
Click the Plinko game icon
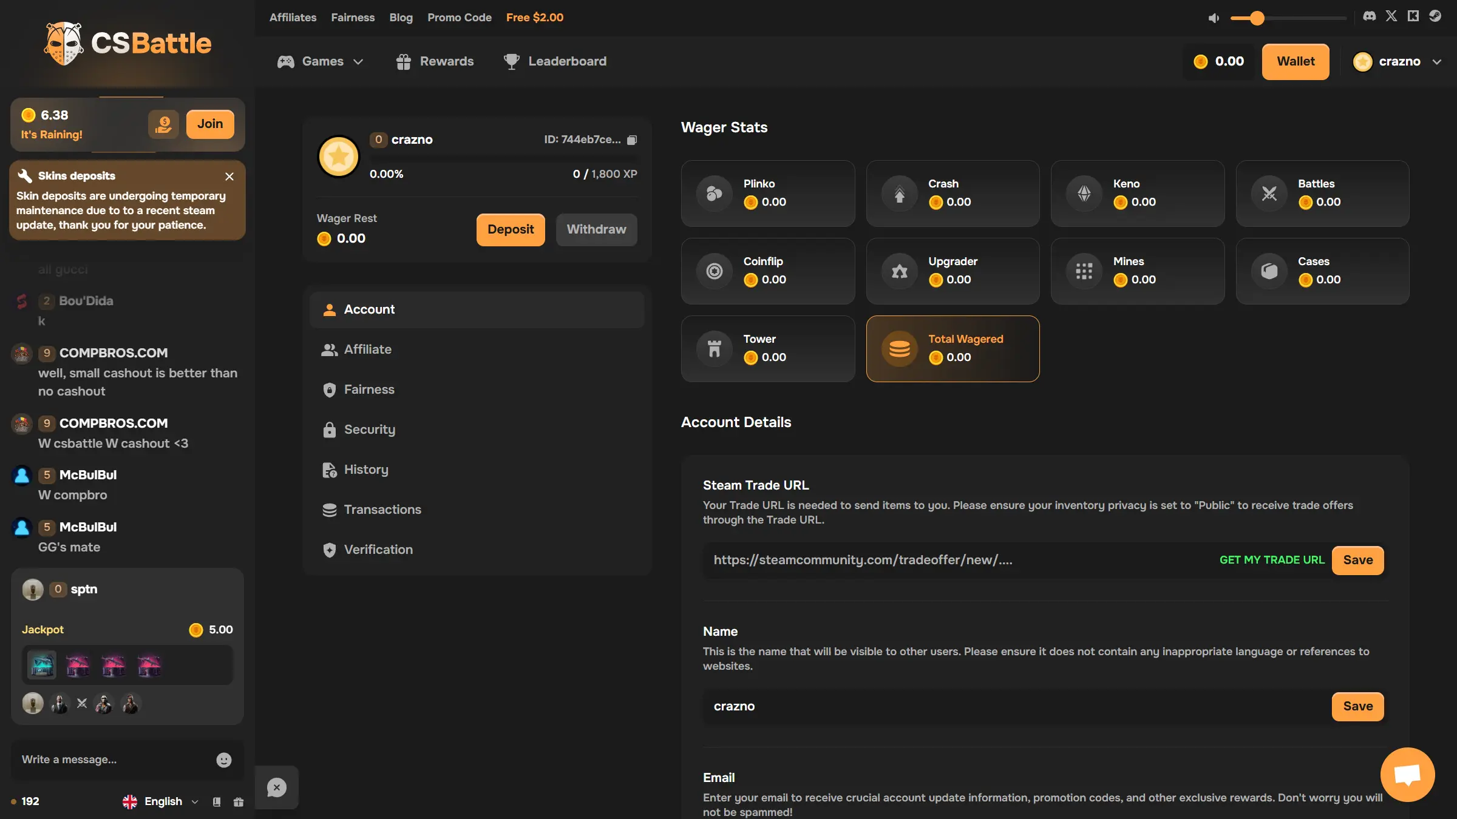pyautogui.click(x=715, y=194)
